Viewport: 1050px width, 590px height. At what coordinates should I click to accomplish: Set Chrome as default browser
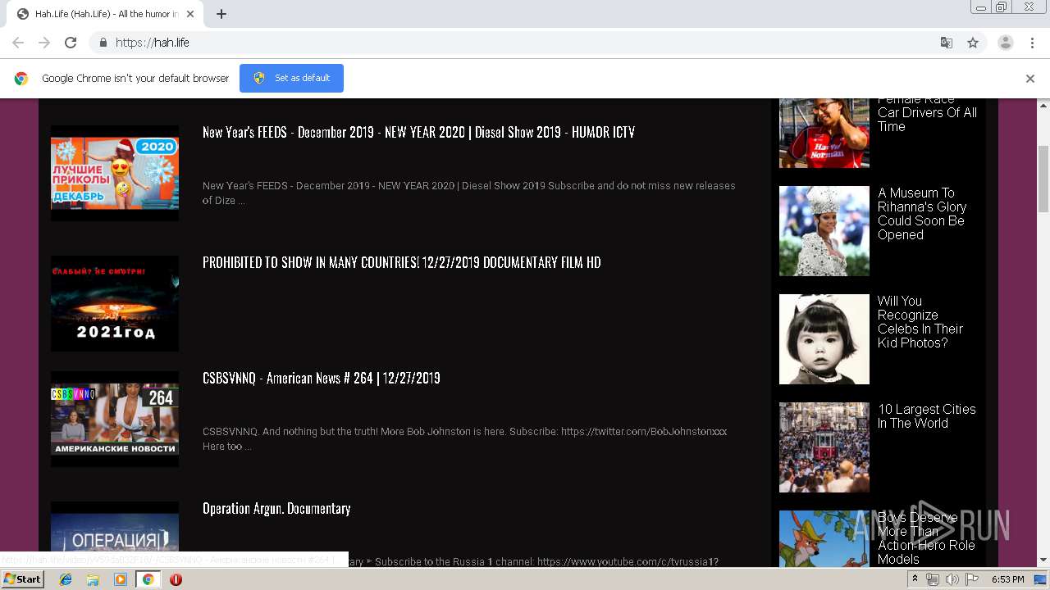pos(291,78)
